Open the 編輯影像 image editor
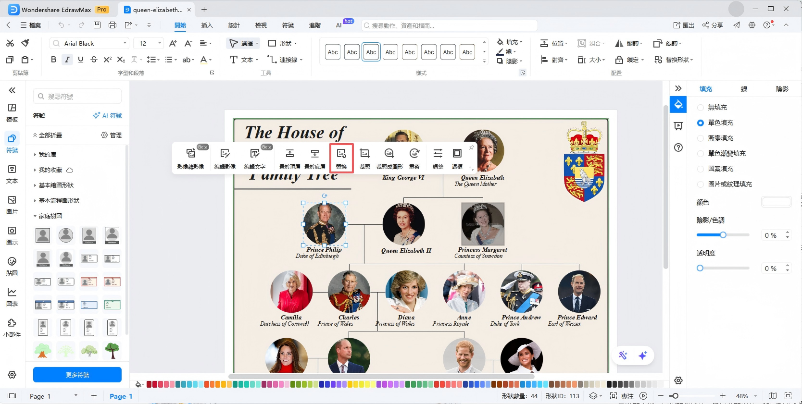The width and height of the screenshot is (802, 404). [x=225, y=158]
